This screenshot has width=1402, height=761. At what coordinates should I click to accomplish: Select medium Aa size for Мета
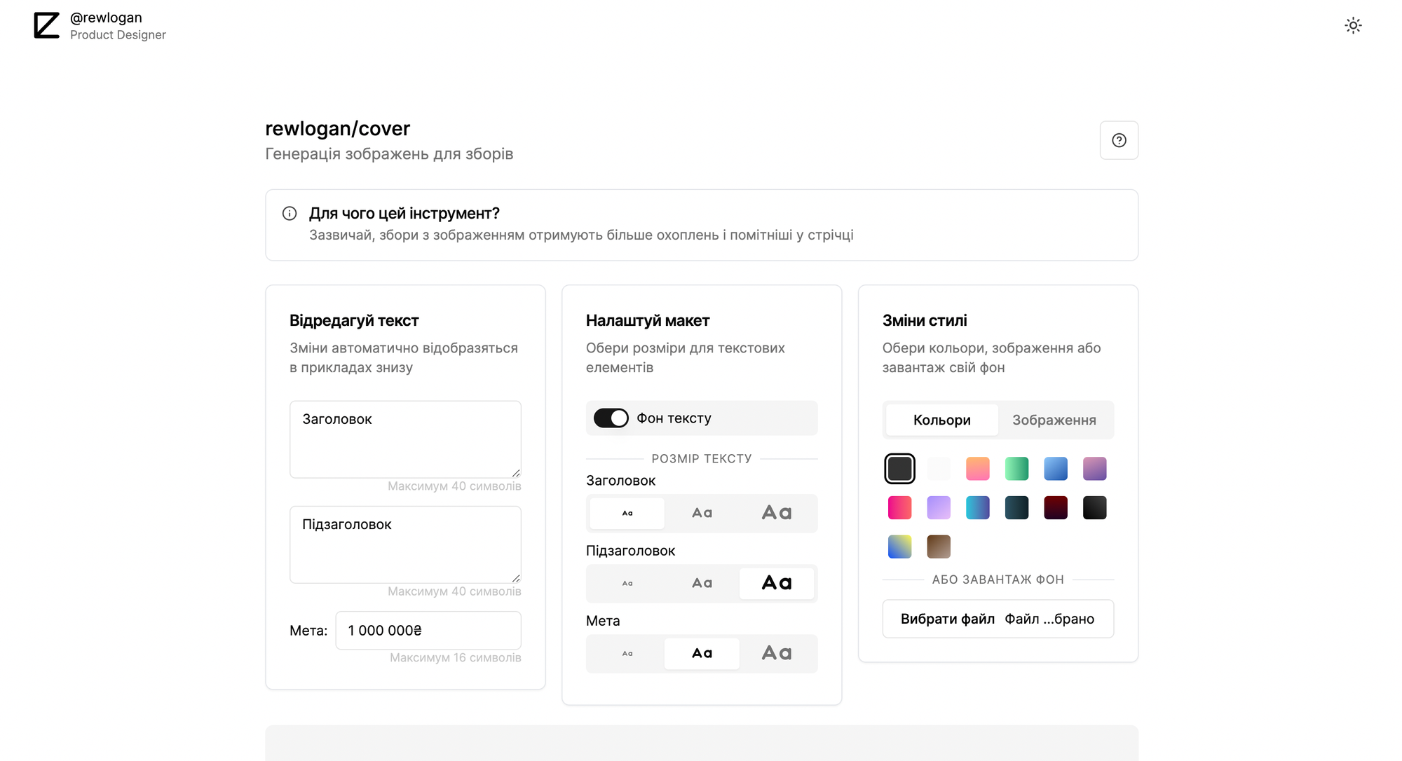tap(702, 654)
